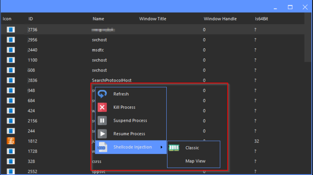Click the process icon for ID 2956
313x175 pixels.
(11, 40)
